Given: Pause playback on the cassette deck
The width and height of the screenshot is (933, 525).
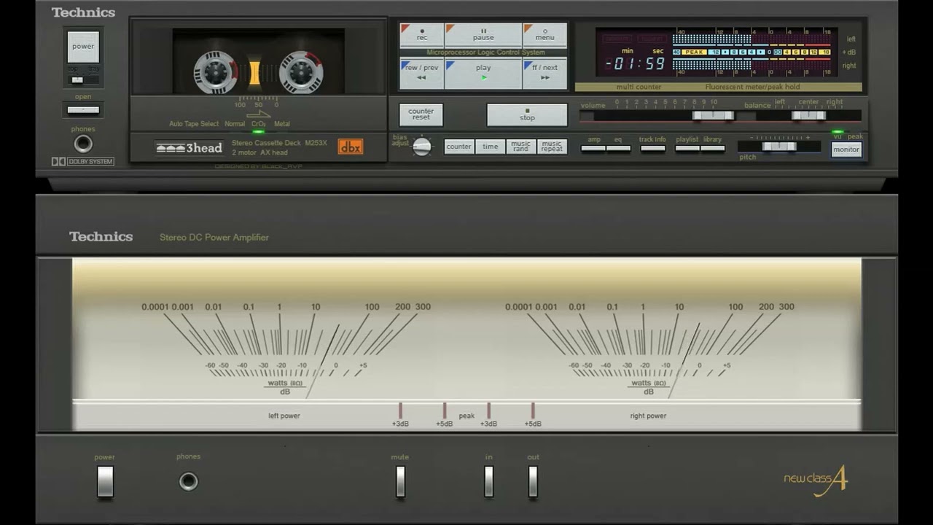Looking at the screenshot, I should click(x=483, y=35).
